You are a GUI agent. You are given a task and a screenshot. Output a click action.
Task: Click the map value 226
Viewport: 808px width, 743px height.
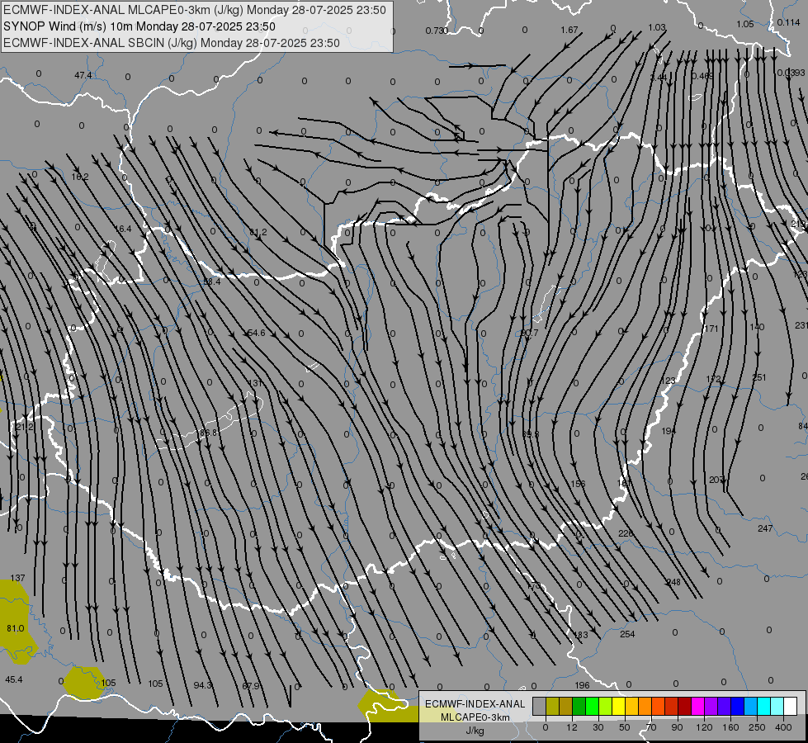pos(626,533)
